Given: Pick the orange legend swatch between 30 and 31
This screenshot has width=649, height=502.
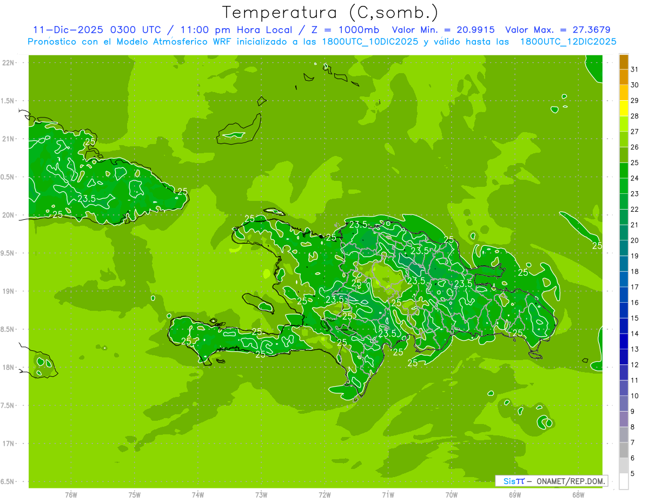Looking at the screenshot, I should click(x=624, y=77).
